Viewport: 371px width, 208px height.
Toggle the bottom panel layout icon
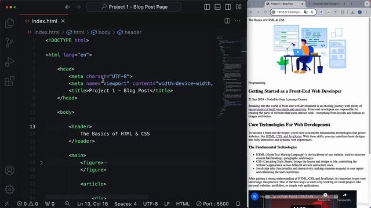point(217,7)
